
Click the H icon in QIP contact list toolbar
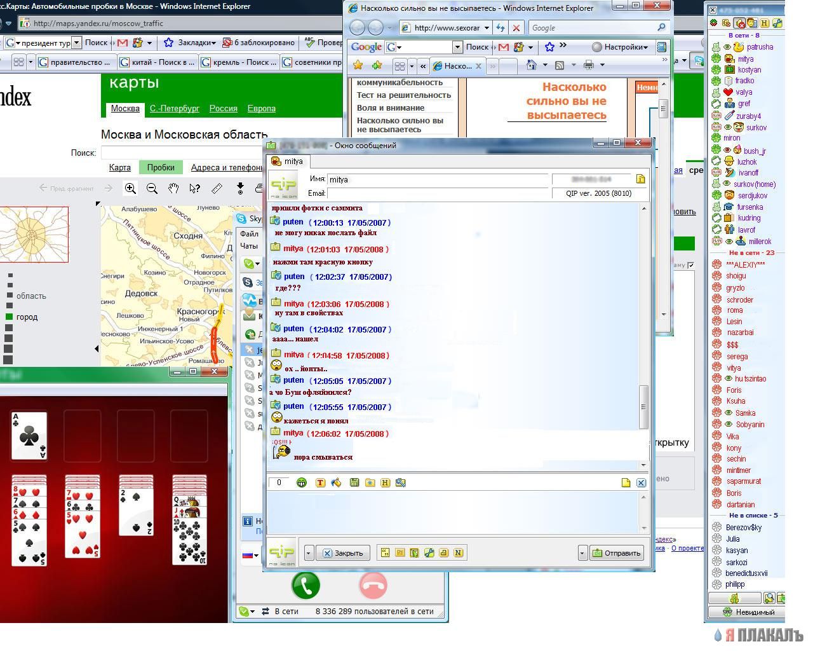point(765,23)
